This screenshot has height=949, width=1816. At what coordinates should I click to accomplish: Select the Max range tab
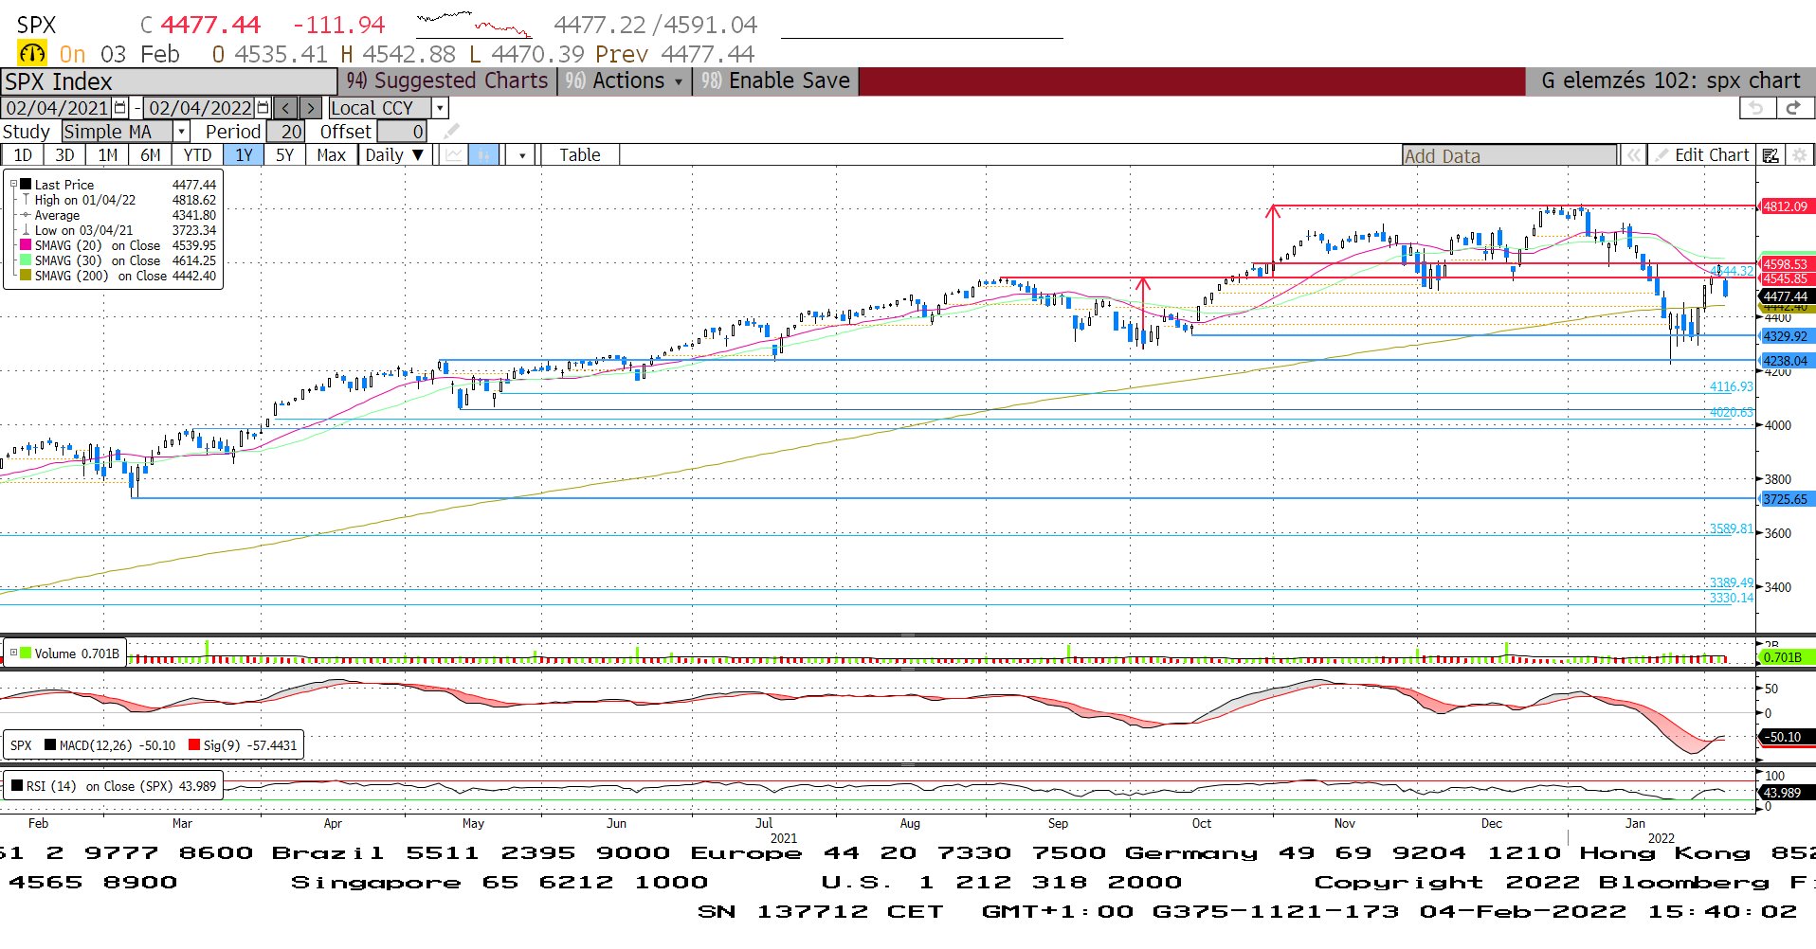(x=331, y=155)
